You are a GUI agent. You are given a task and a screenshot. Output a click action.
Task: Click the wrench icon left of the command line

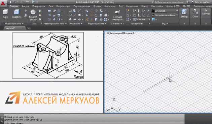[2, 122]
